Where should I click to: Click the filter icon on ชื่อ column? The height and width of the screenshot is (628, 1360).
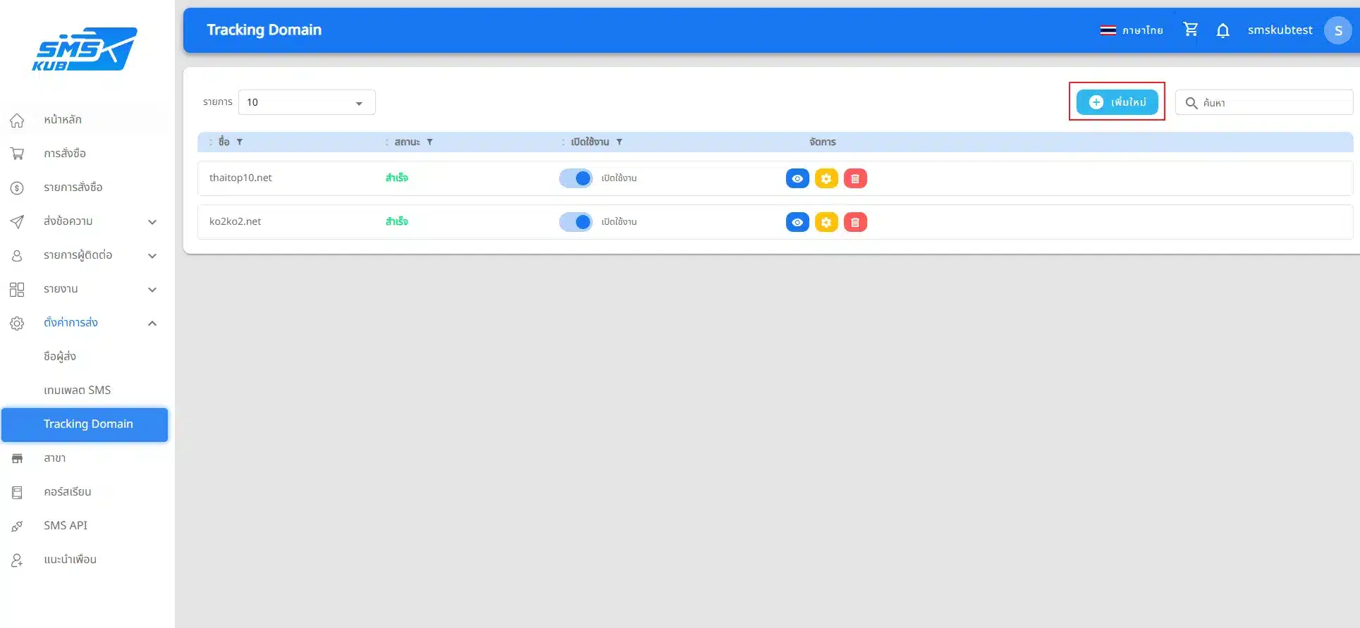[x=240, y=142]
